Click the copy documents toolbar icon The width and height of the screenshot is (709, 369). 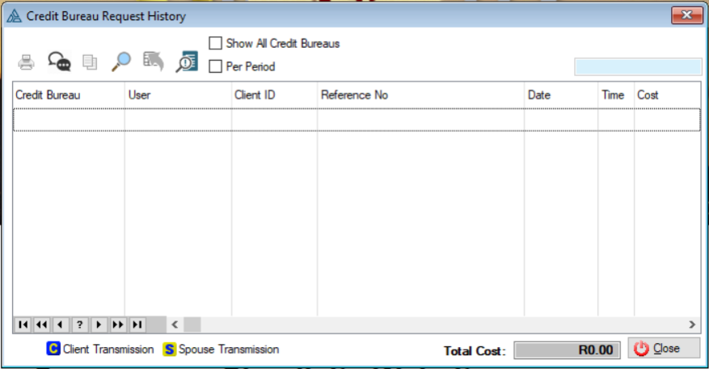pos(90,61)
